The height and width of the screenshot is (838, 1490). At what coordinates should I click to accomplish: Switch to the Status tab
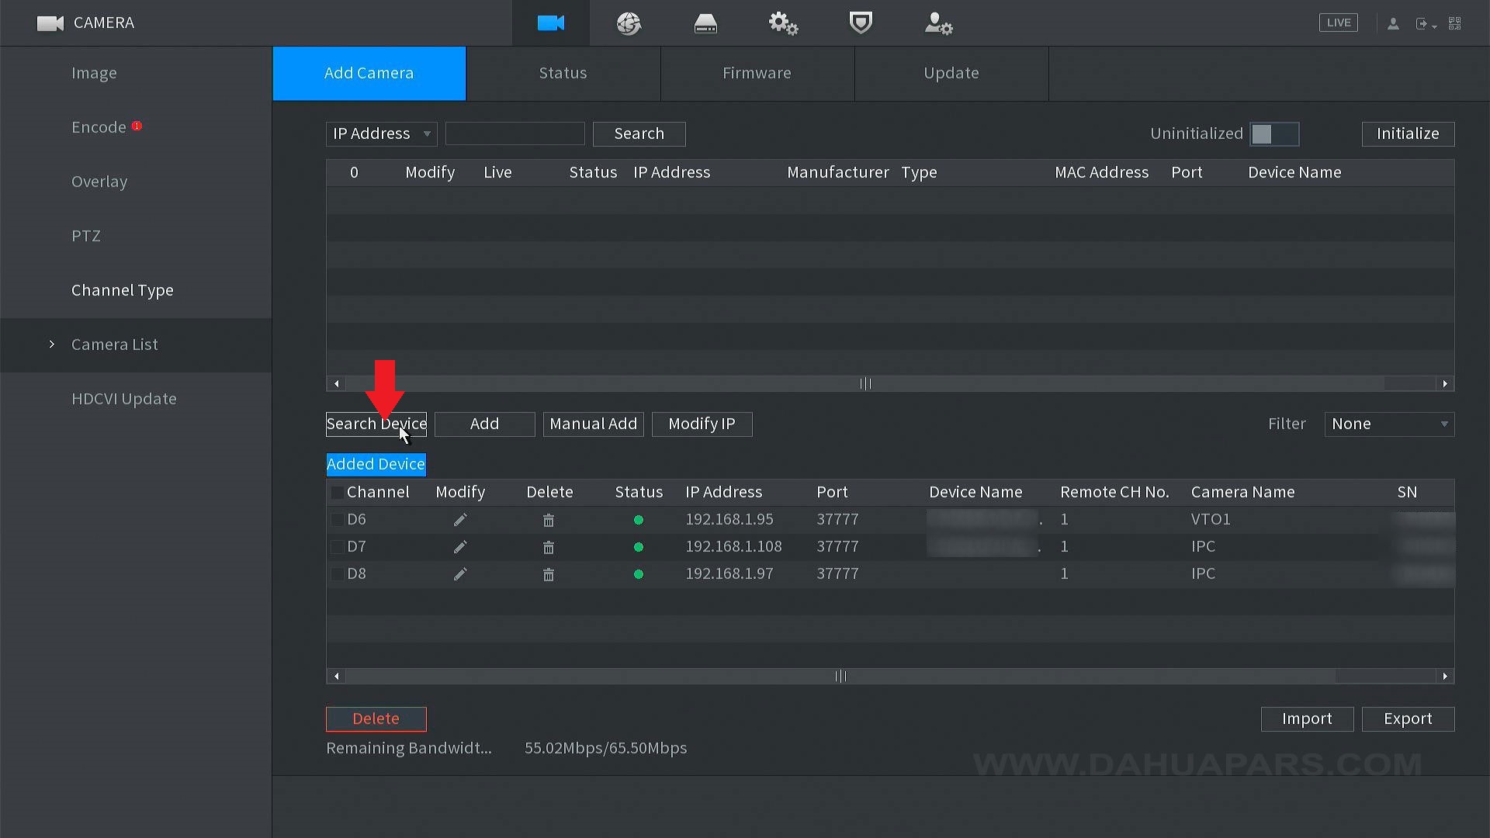coord(563,73)
